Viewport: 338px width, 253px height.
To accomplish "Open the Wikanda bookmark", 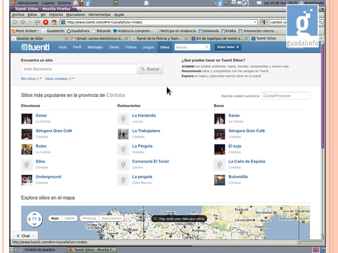I will (101, 31).
